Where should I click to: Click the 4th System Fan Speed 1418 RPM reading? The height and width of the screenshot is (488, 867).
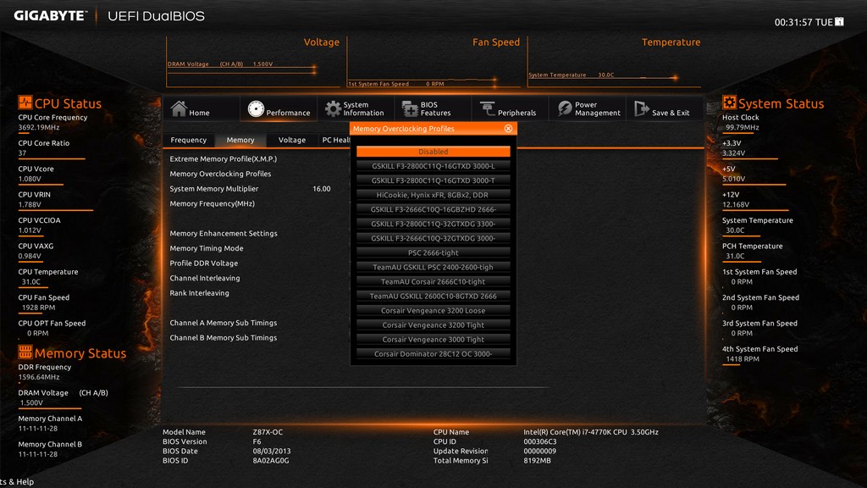click(742, 359)
